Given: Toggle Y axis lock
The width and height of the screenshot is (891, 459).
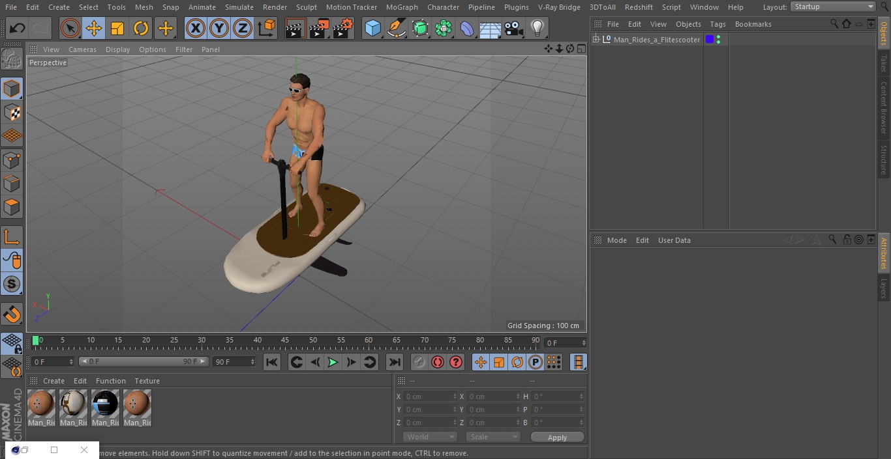Looking at the screenshot, I should coord(219,28).
